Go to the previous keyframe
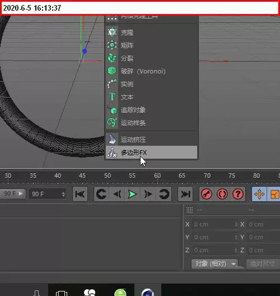 click(101, 194)
